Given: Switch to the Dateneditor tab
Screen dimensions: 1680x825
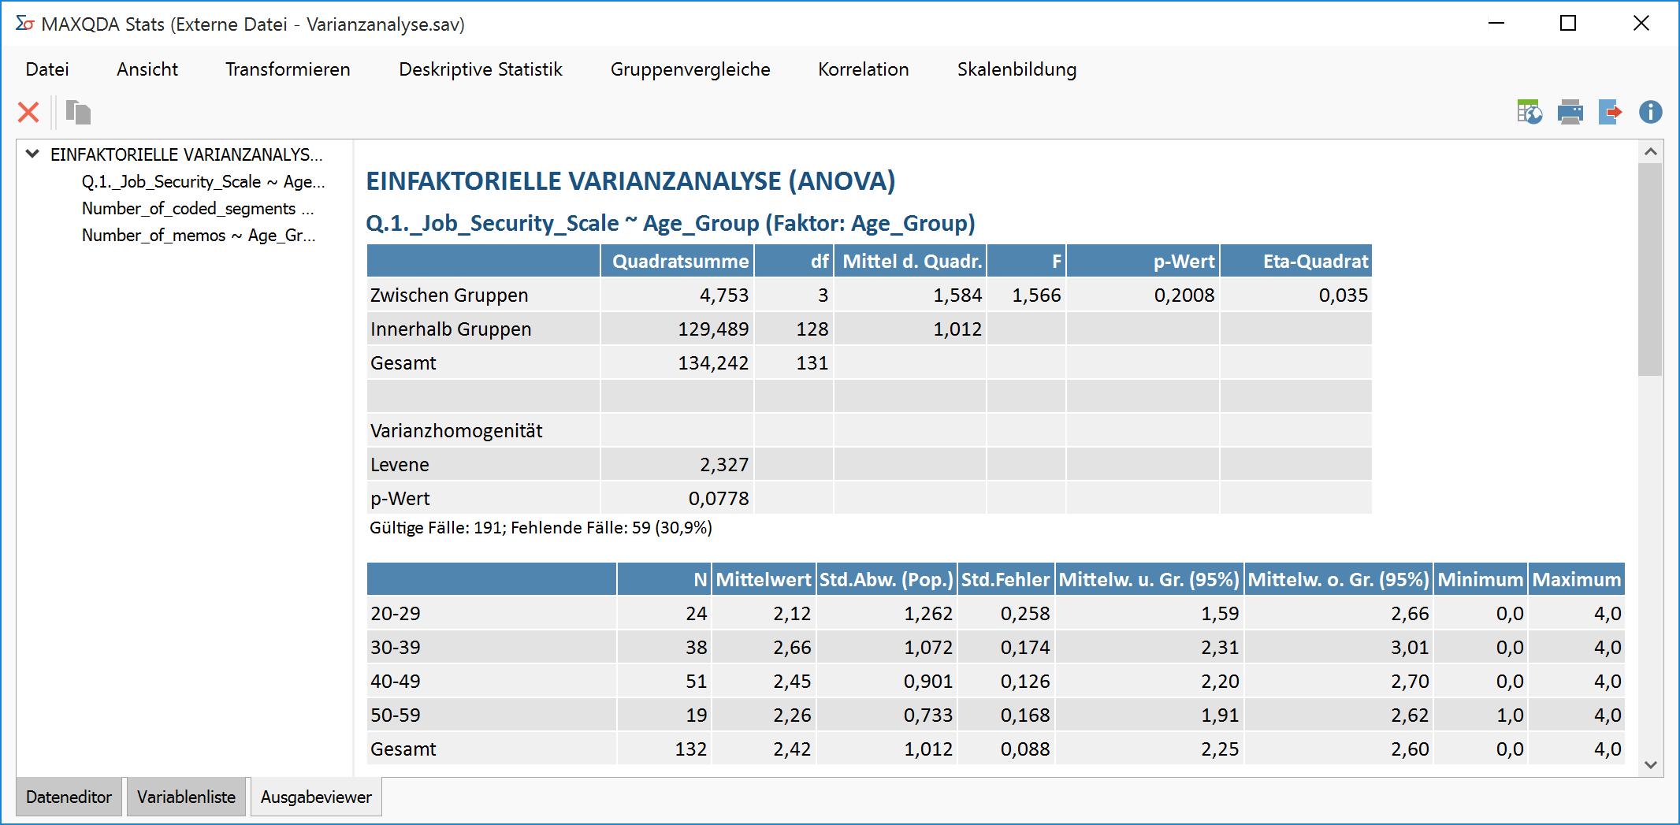Looking at the screenshot, I should [x=69, y=797].
